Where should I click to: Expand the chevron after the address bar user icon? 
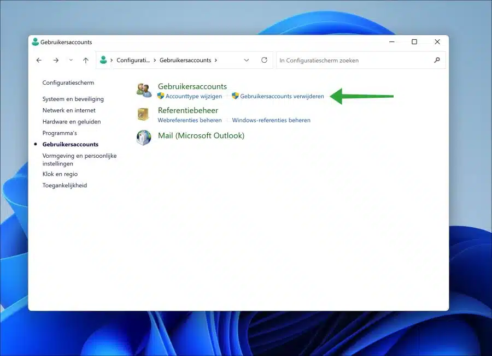(x=112, y=60)
